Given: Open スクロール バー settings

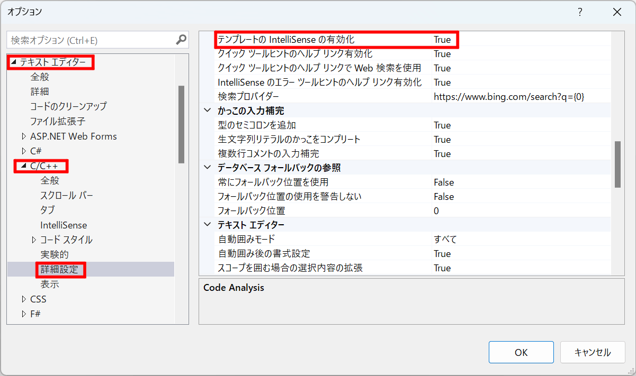Looking at the screenshot, I should (67, 195).
